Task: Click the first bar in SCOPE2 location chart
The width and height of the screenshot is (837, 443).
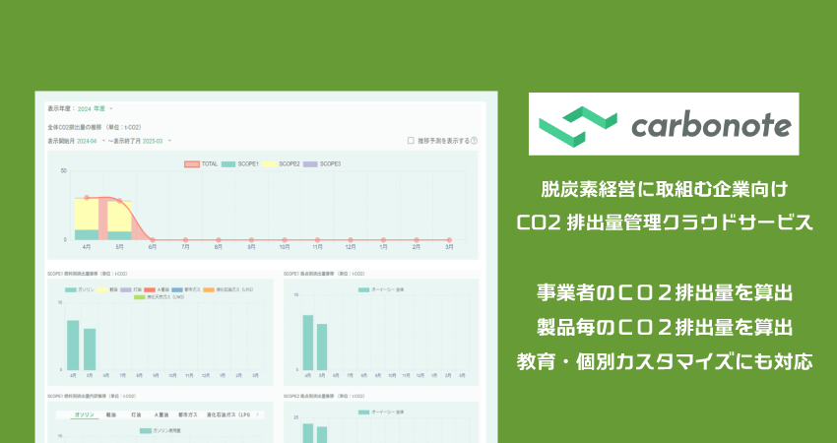Action: (x=308, y=433)
